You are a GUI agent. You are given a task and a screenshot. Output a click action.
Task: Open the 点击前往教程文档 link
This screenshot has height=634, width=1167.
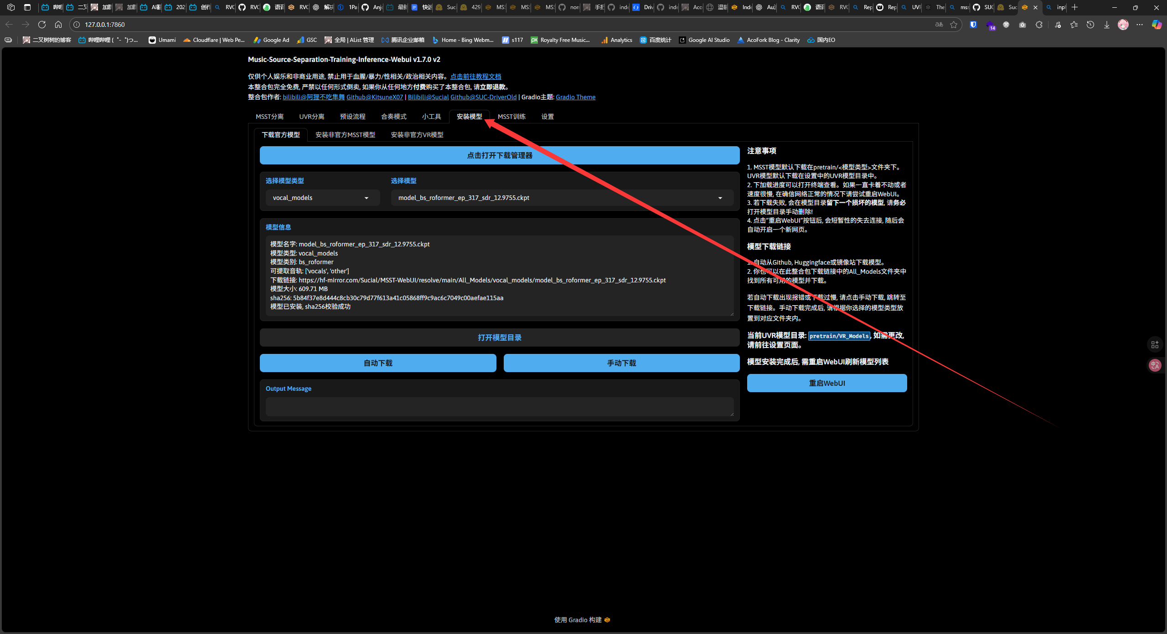coord(475,77)
